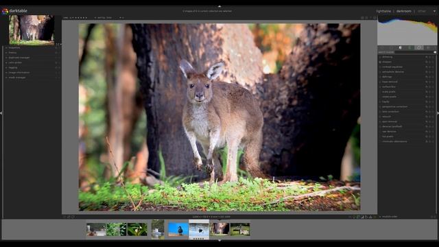Reset the liquify module parameters
This screenshot has width=439, height=247.
(430, 102)
